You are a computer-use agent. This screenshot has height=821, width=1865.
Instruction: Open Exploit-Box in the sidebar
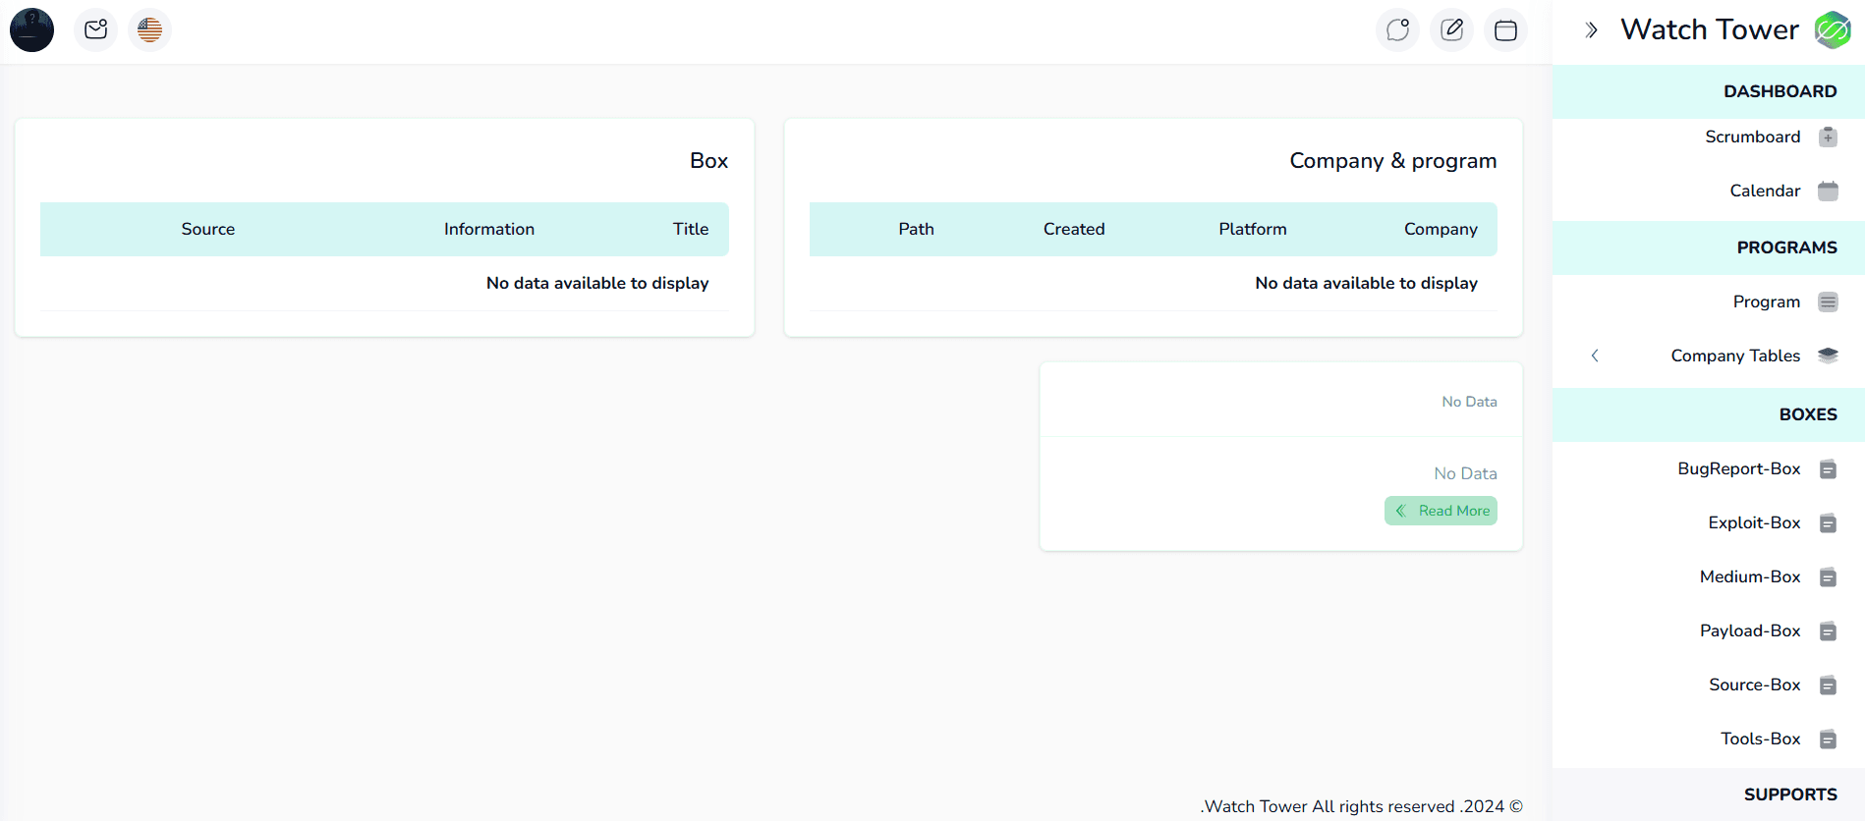1754,522
